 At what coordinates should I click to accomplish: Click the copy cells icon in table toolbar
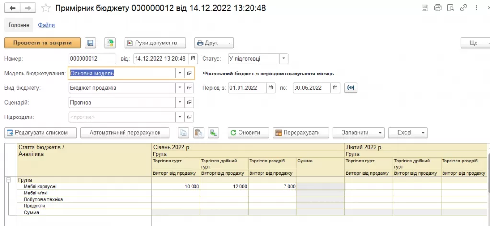[x=183, y=132]
